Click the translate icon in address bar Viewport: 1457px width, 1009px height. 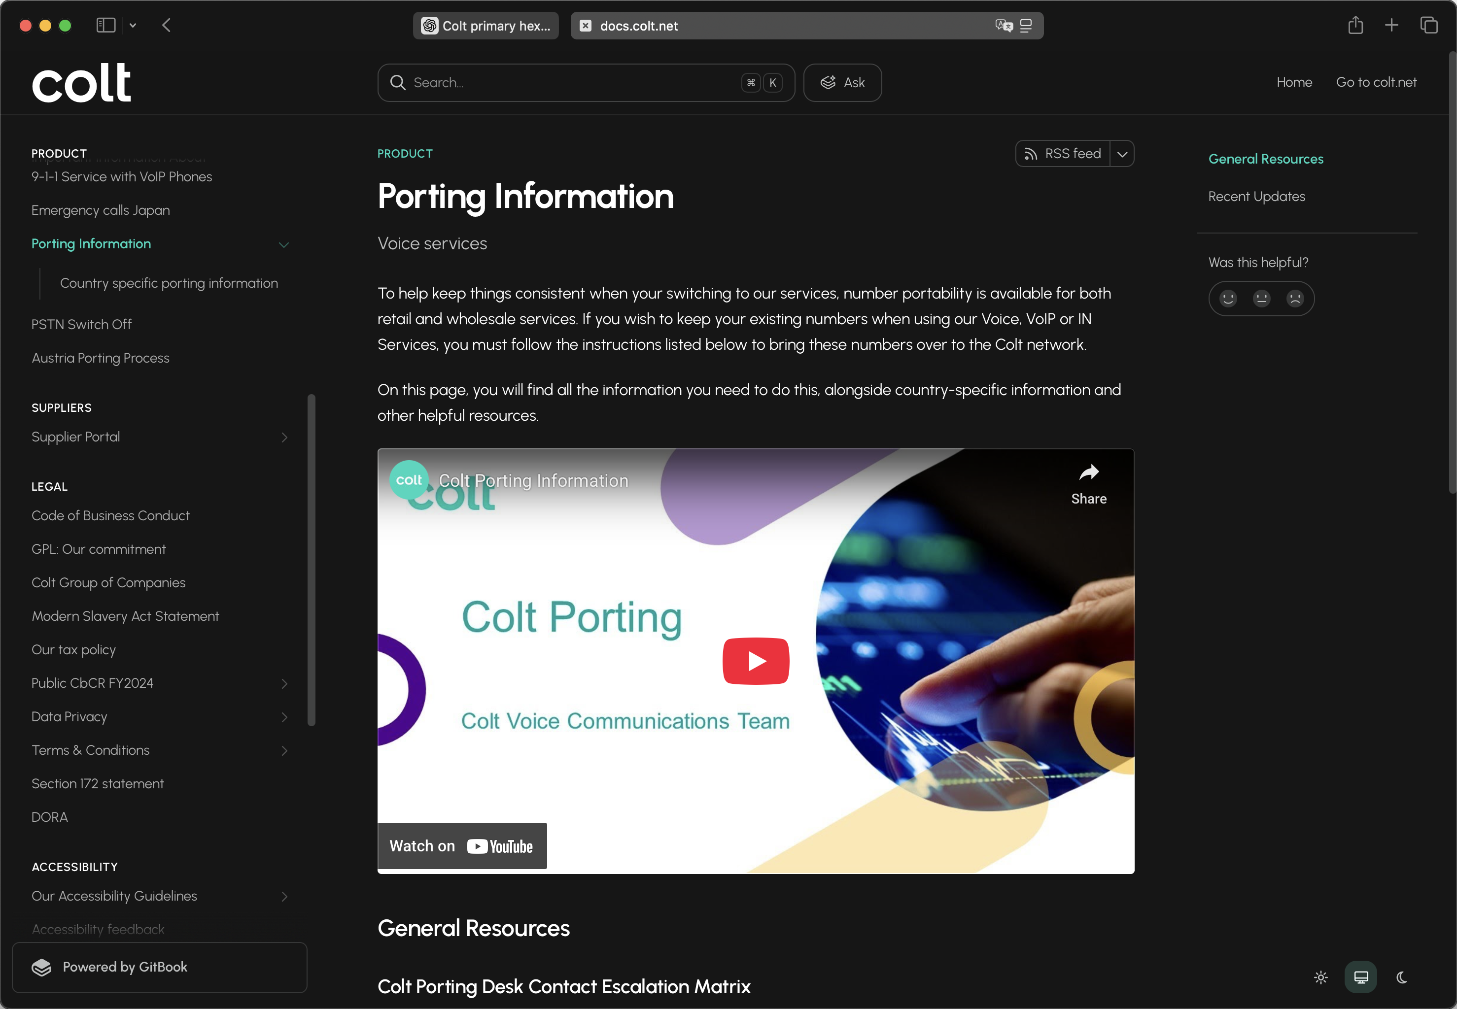pos(1003,25)
